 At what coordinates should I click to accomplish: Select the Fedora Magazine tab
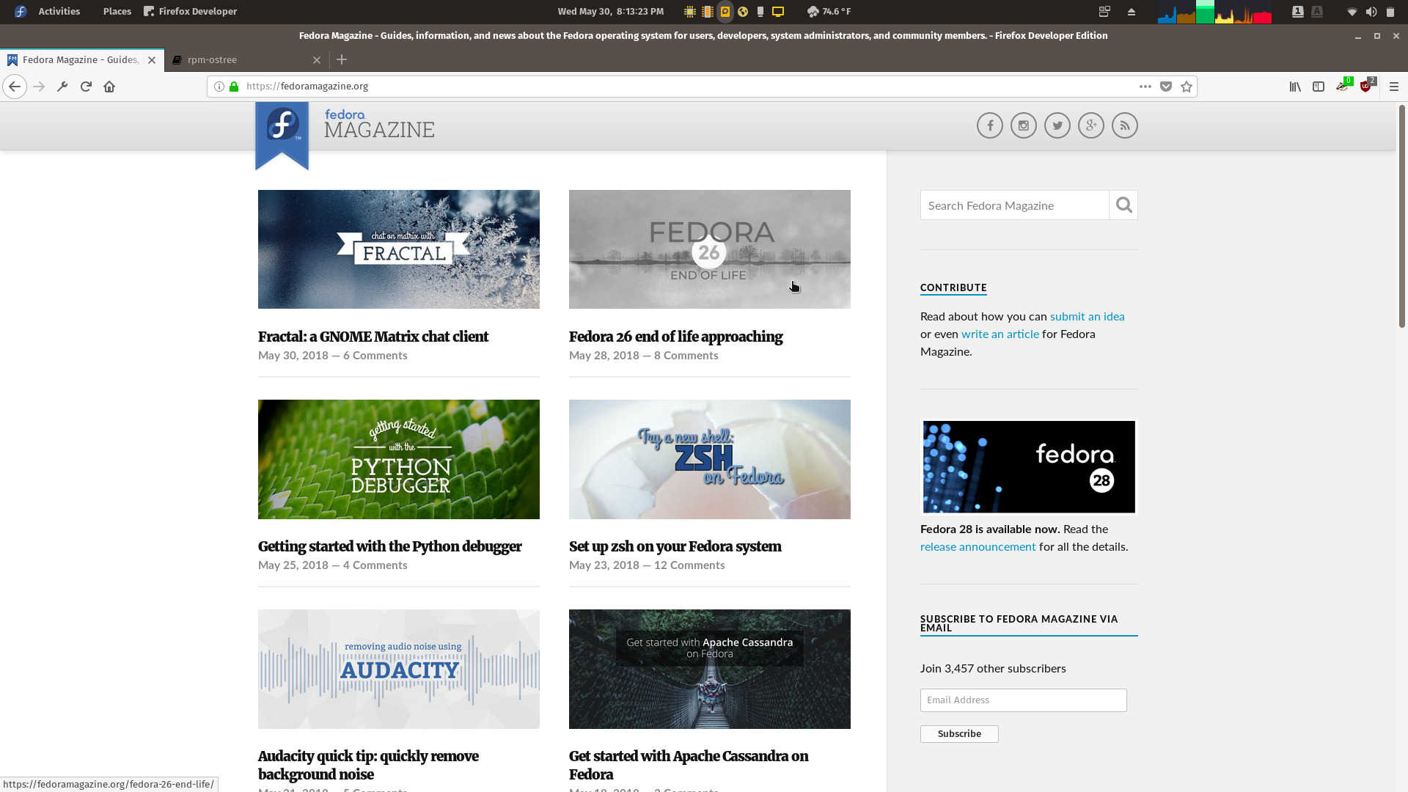click(81, 60)
